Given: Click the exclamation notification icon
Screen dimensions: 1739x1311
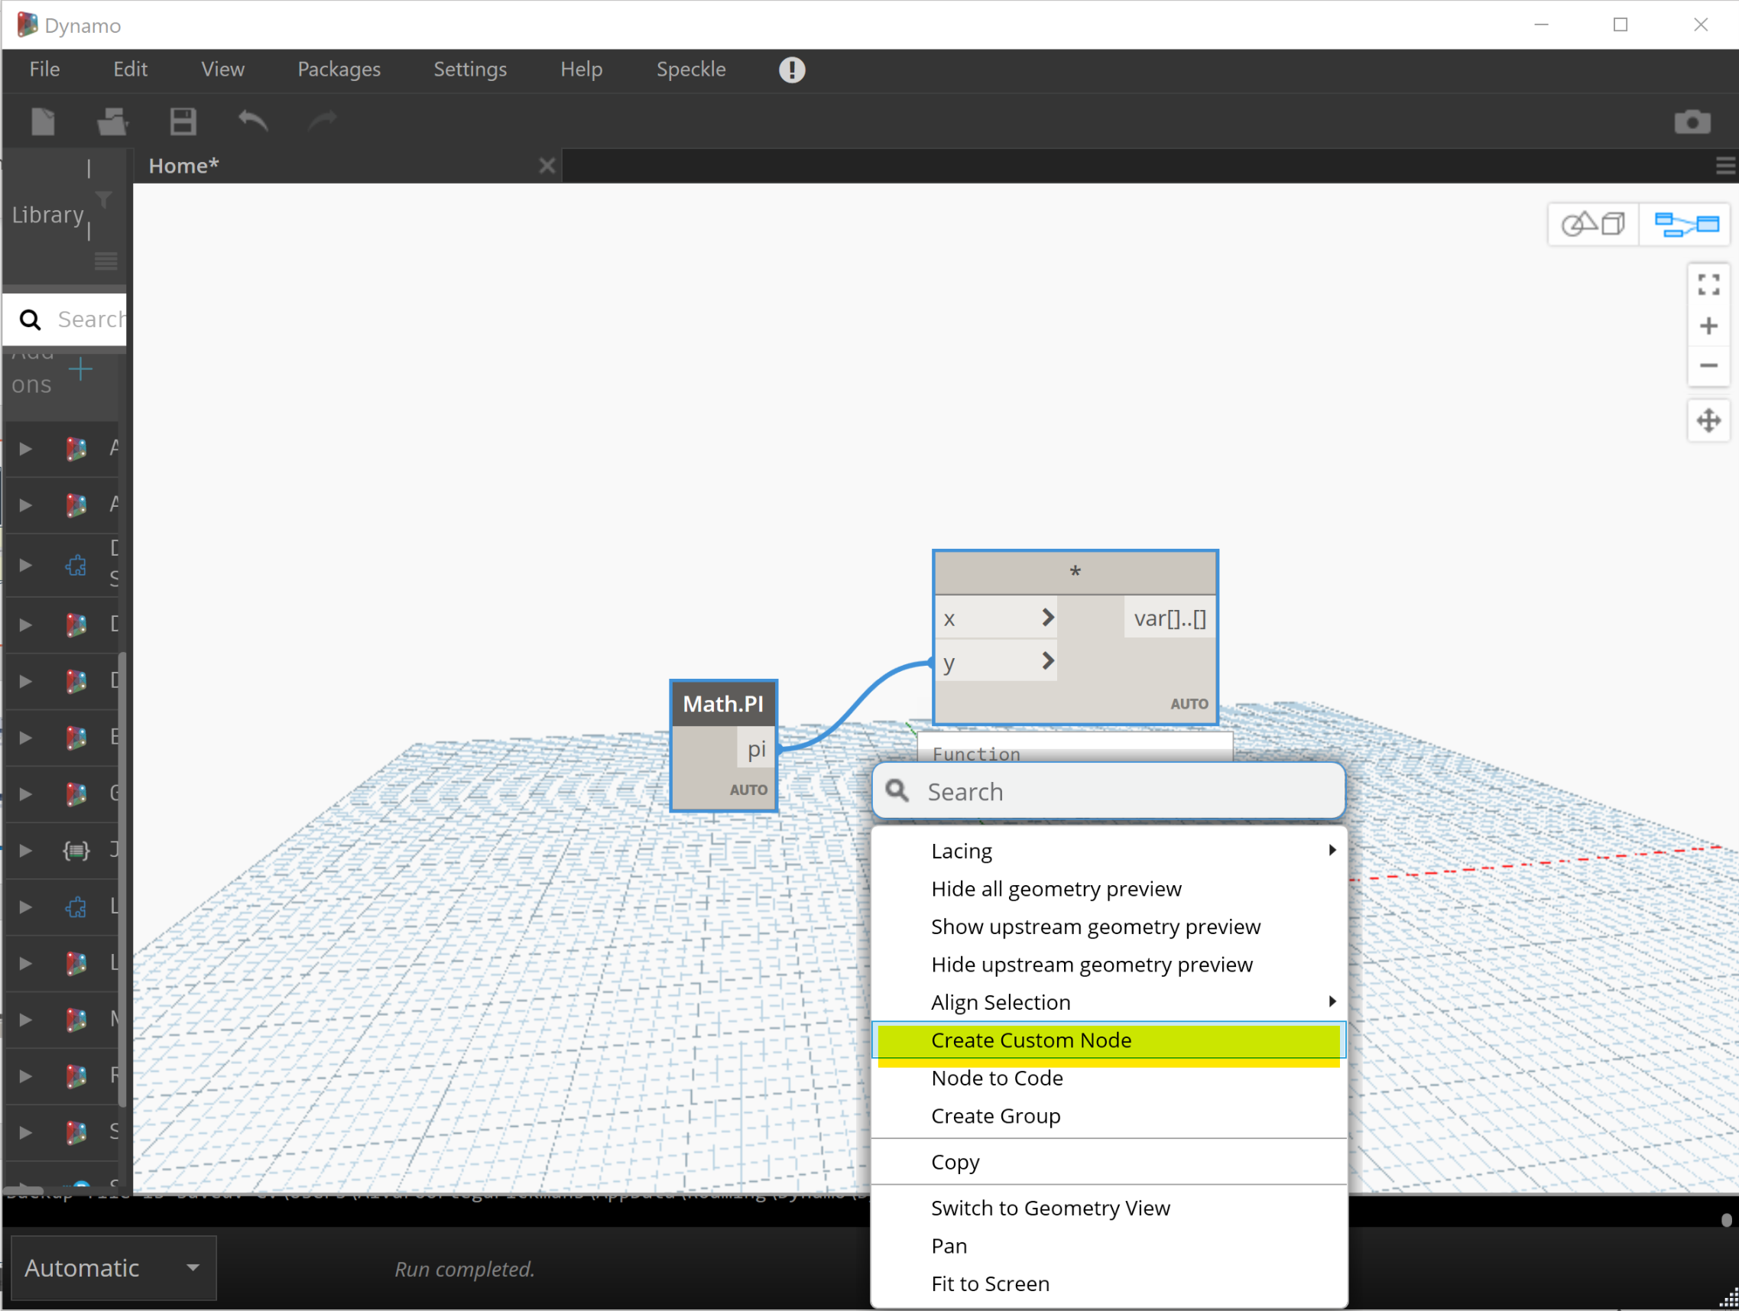Looking at the screenshot, I should tap(792, 69).
